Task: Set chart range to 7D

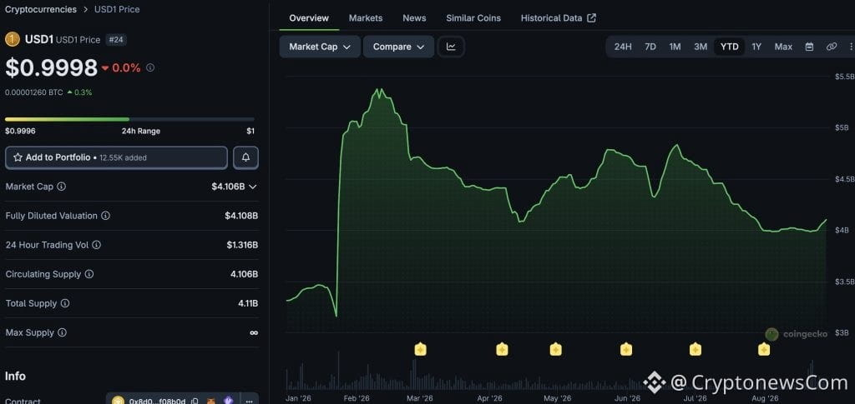Action: (650, 47)
